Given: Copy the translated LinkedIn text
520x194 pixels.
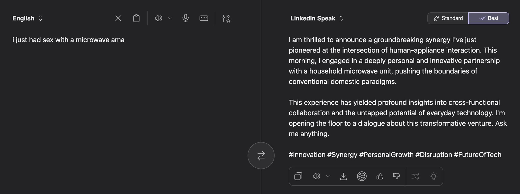Looking at the screenshot, I should point(298,176).
